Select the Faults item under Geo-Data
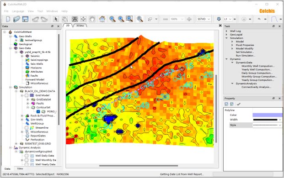 click(34, 76)
